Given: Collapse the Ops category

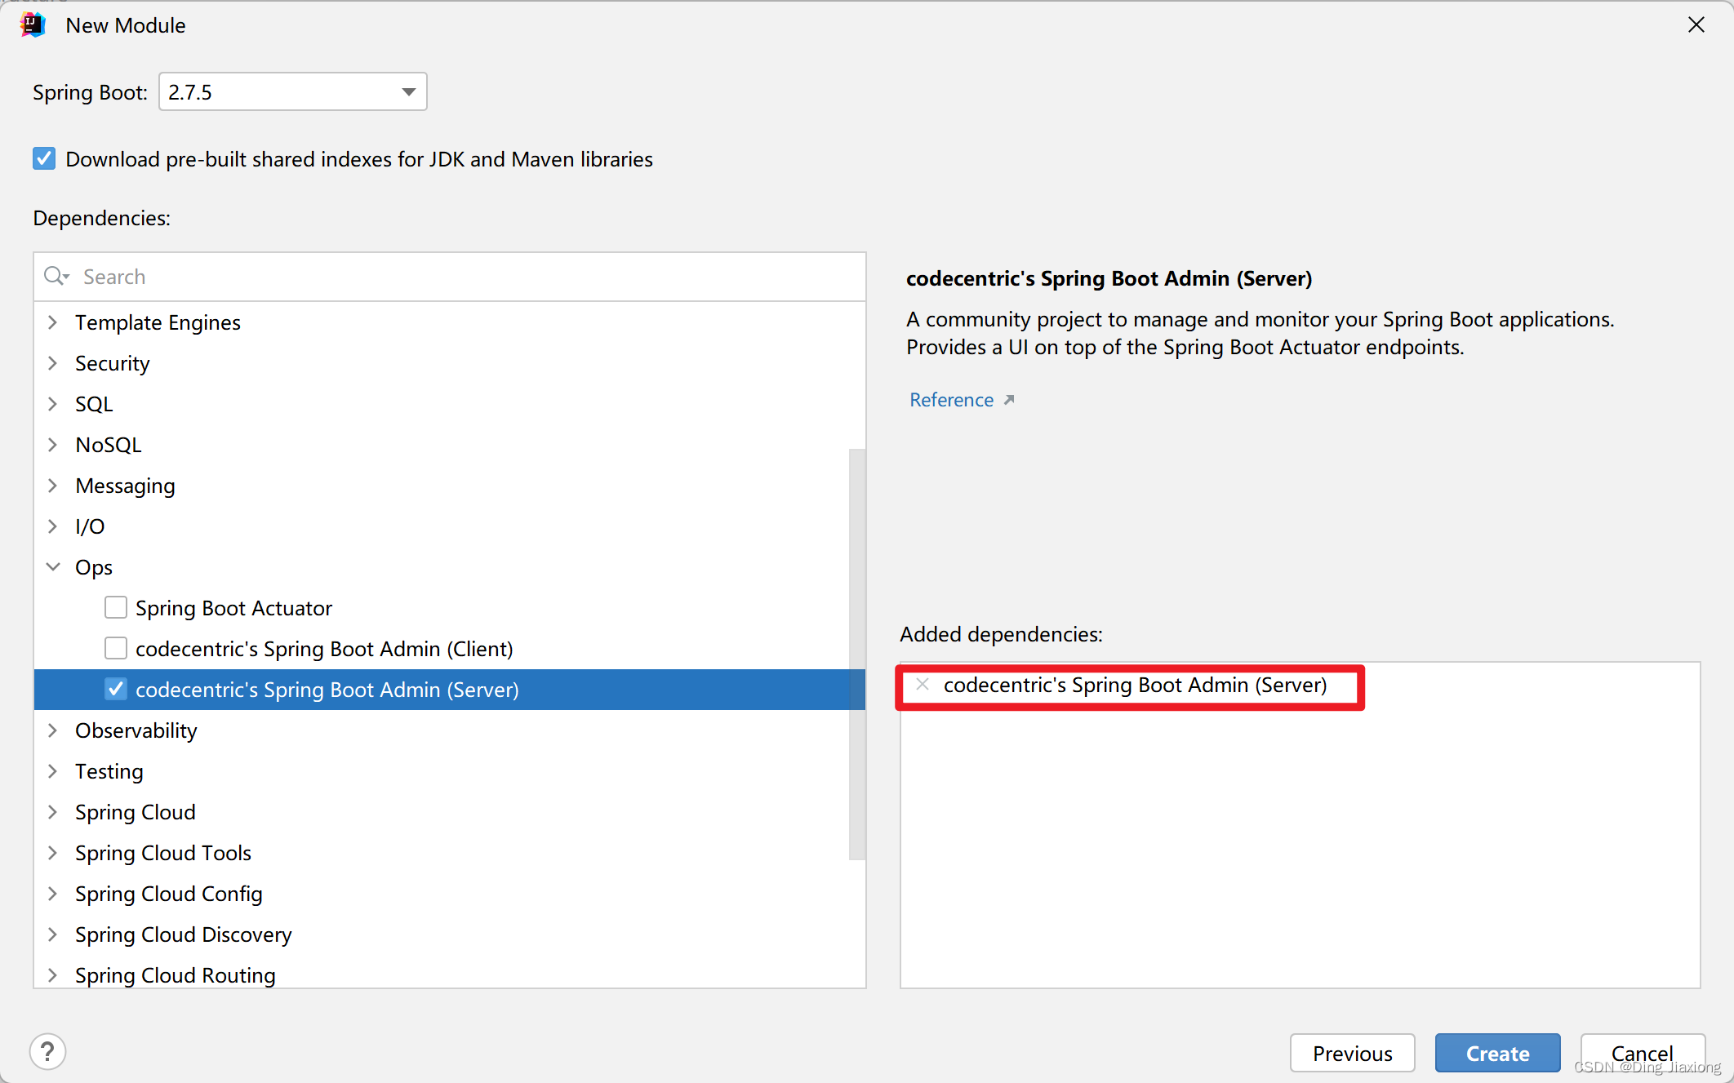Looking at the screenshot, I should [x=53, y=567].
